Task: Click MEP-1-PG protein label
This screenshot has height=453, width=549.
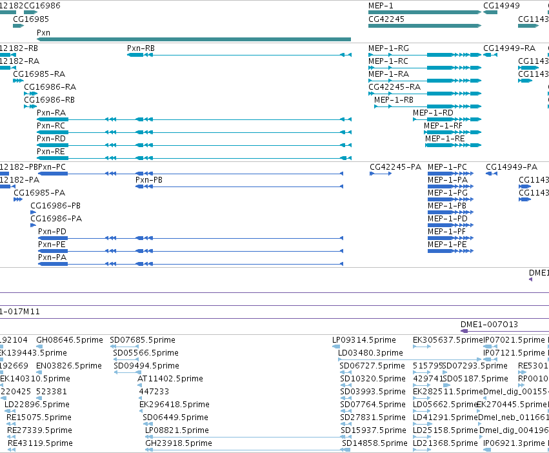Action: click(x=448, y=193)
